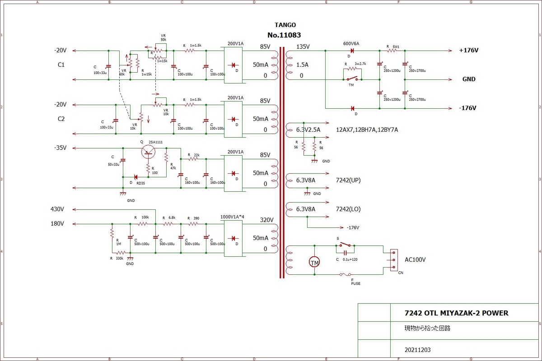Click the 20211203 date field
The height and width of the screenshot is (361, 542).
tap(419, 350)
